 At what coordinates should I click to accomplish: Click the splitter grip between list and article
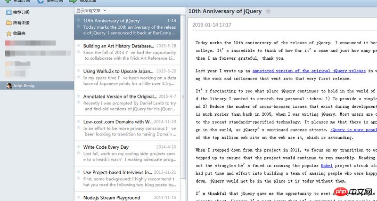click(x=183, y=97)
